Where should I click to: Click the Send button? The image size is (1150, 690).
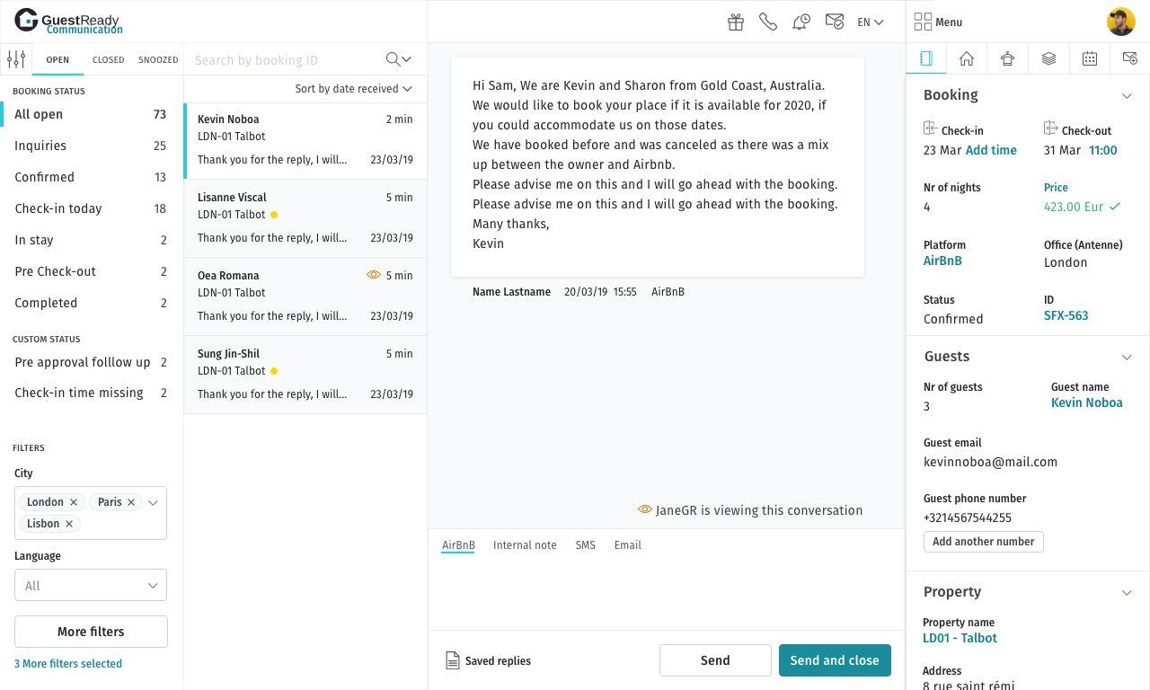click(715, 660)
